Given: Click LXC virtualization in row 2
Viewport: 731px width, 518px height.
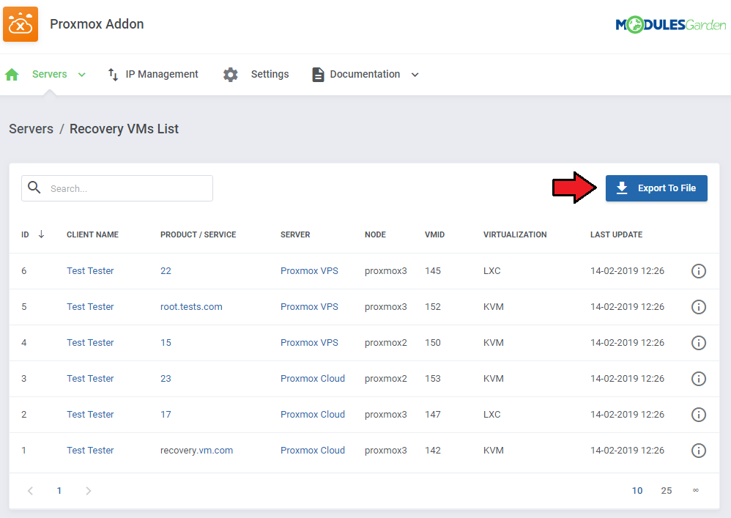Looking at the screenshot, I should [x=491, y=415].
